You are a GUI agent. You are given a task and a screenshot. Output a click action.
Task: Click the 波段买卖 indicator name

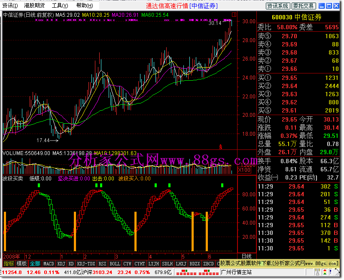click(13, 178)
